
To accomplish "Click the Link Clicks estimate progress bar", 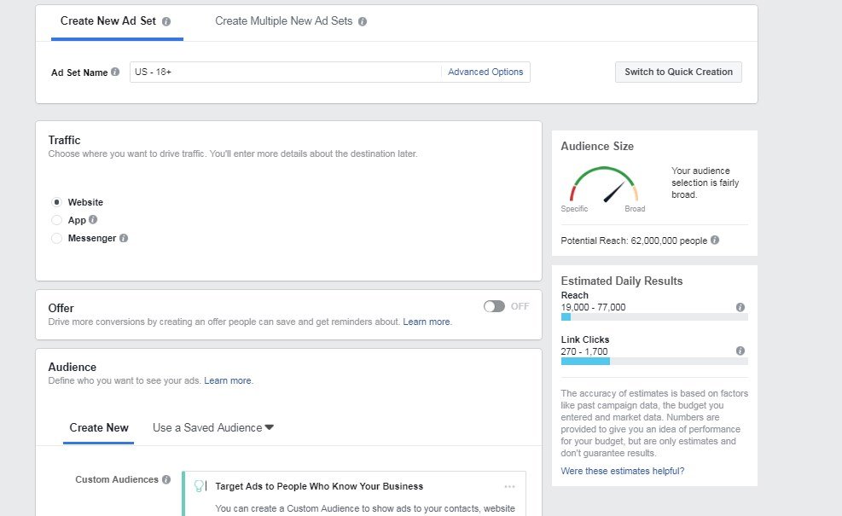I will (x=654, y=362).
